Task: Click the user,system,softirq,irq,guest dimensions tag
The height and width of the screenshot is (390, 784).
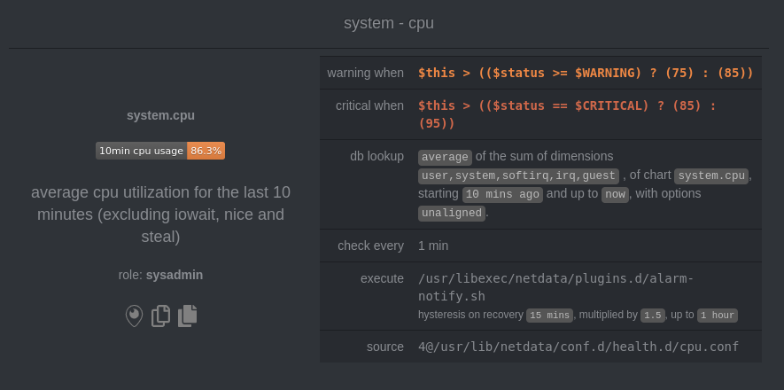Action: point(518,176)
